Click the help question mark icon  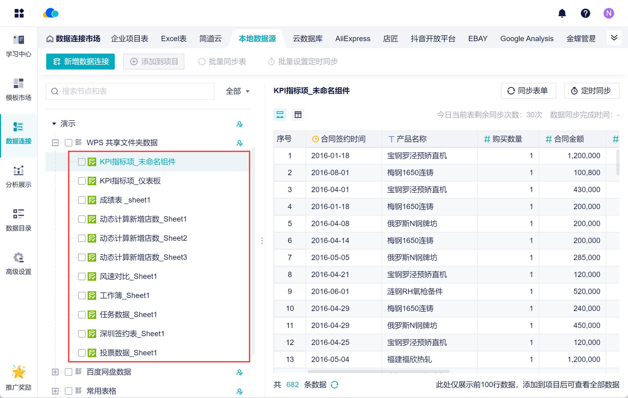point(585,13)
